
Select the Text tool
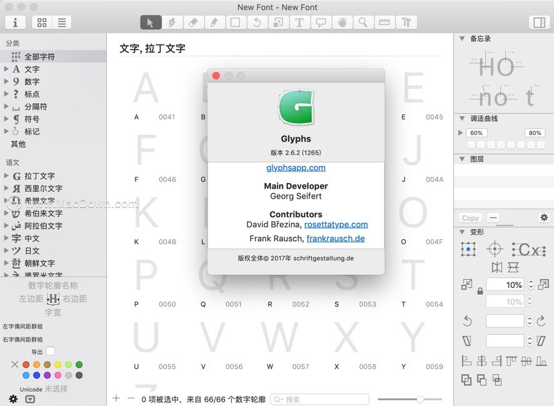[300, 22]
